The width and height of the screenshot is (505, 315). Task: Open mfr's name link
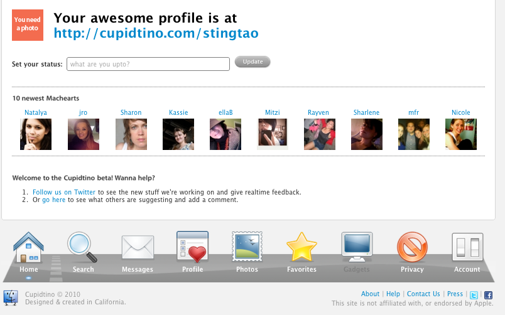click(413, 112)
